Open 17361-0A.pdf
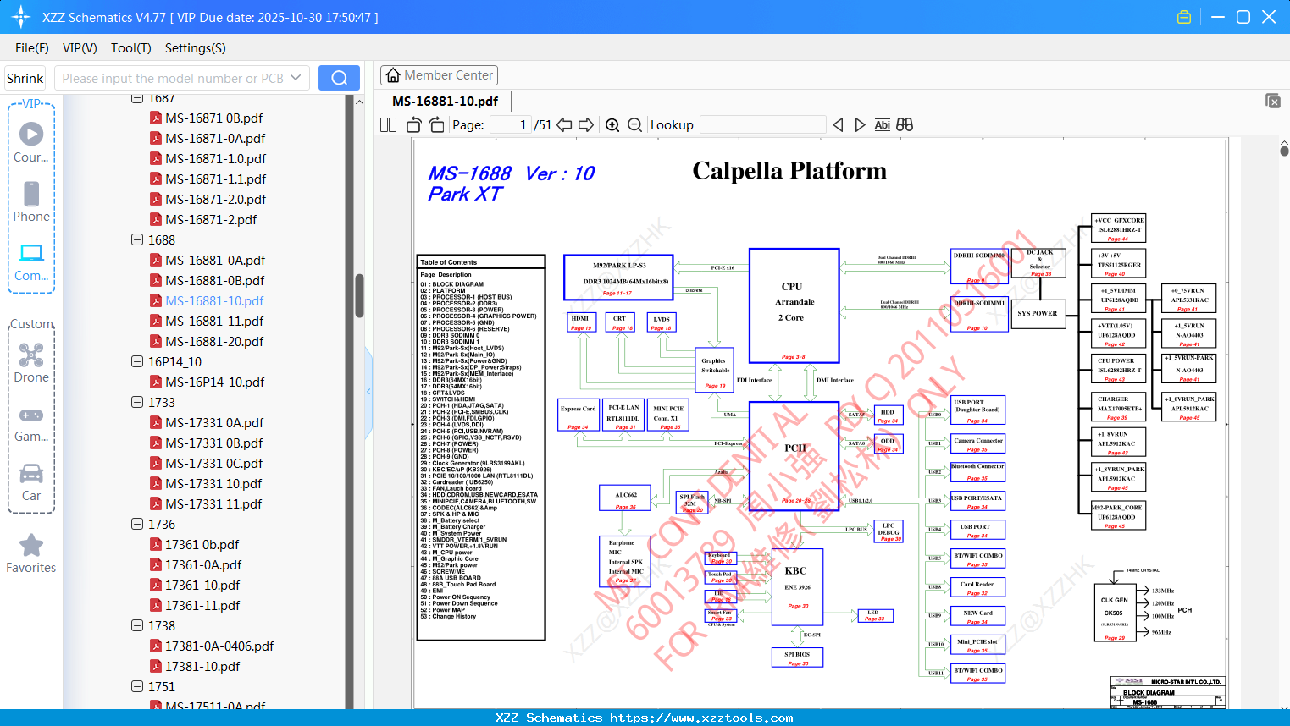Screen dimensions: 1290x726 coord(203,564)
